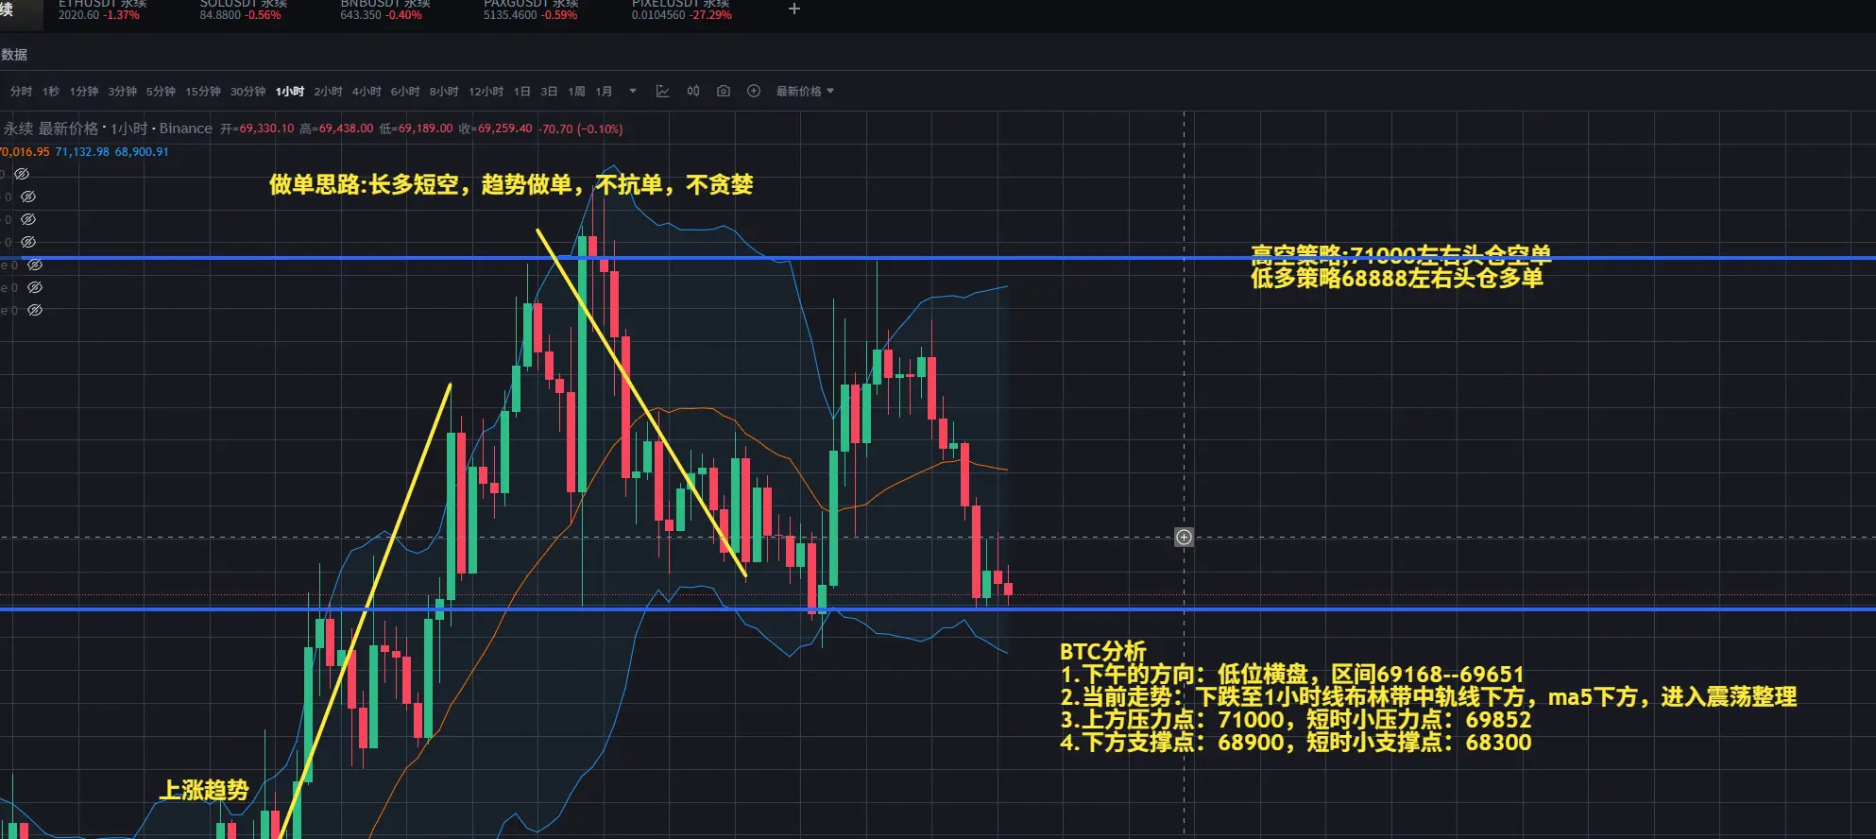Viewport: 1876px width, 839px height.
Task: Select the 分时 timeframe
Action: tap(21, 92)
